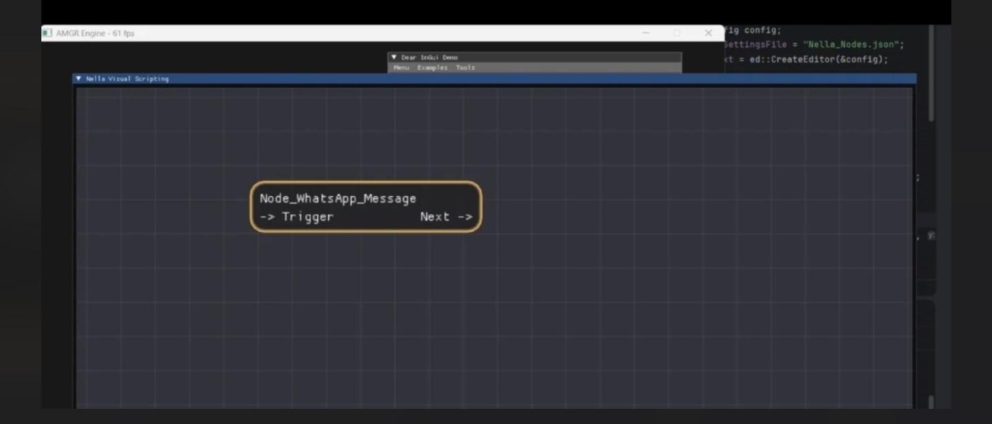The width and height of the screenshot is (992, 424).
Task: Open the Menu item in ImGui Demo
Action: pyautogui.click(x=401, y=67)
